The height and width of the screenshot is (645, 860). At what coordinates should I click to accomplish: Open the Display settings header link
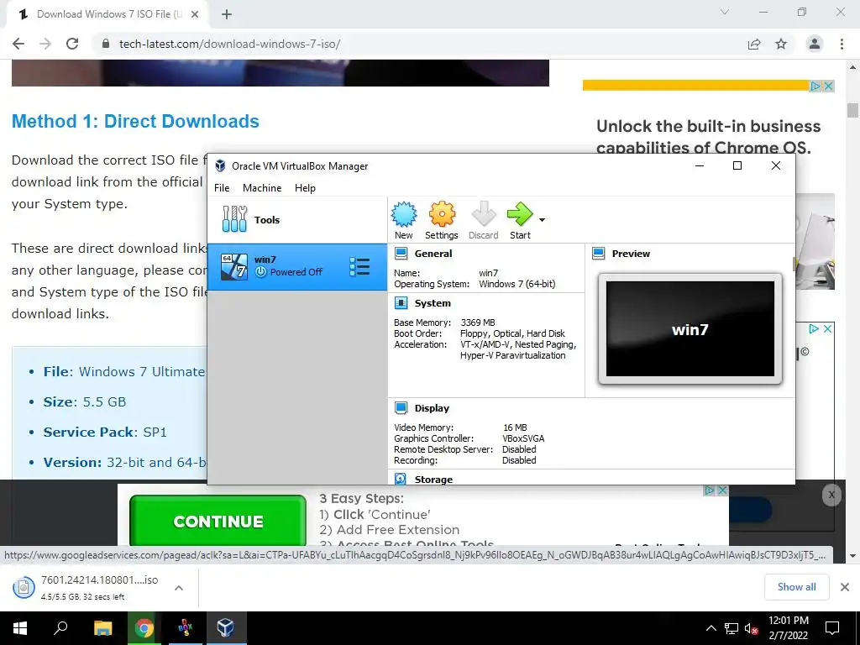(432, 408)
